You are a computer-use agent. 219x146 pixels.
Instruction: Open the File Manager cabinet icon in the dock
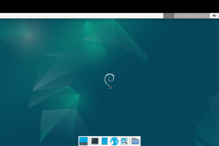105,141
